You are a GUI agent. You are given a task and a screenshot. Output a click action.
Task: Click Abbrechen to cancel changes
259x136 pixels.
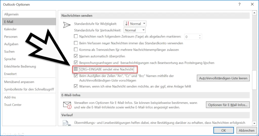pyautogui.click(x=246, y=130)
